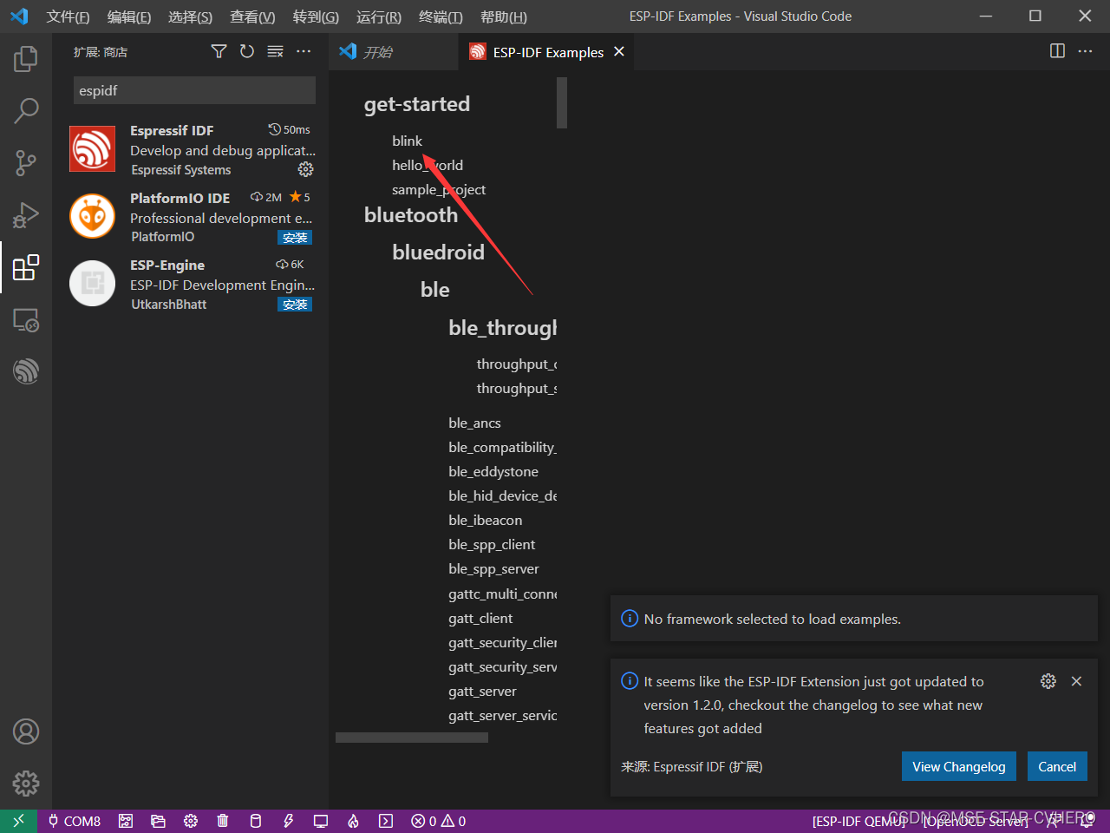Open 帮助(H) menu
The width and height of the screenshot is (1110, 833).
[504, 16]
